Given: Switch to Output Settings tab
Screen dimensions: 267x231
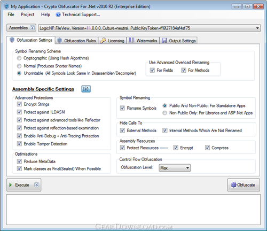Looking at the screenshot, I should pos(178,41).
